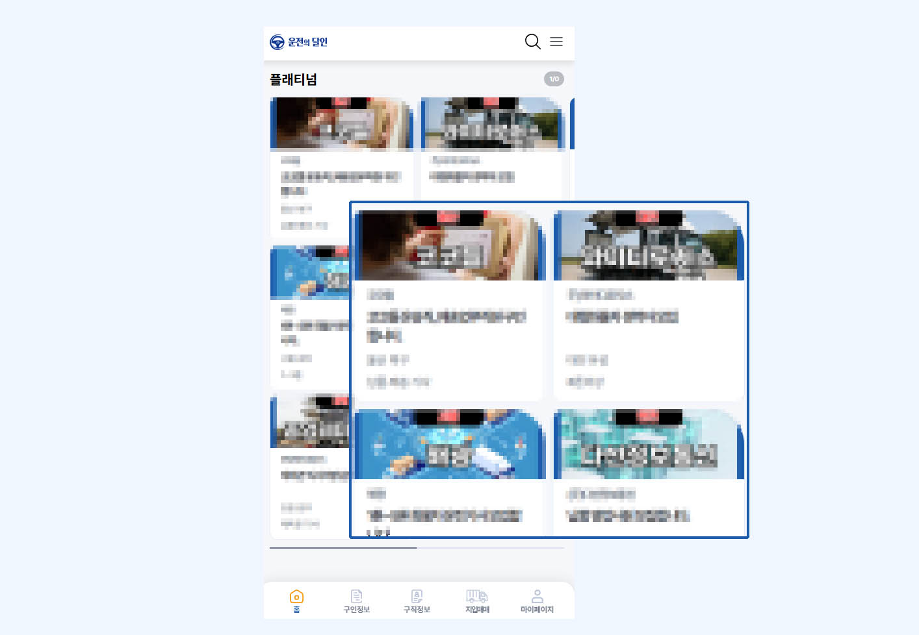Tap the gray 1/0 page counter badge

(554, 79)
